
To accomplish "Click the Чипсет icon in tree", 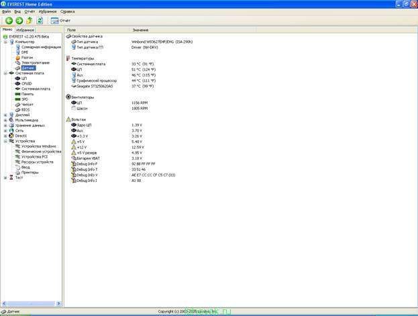I will coord(18,105).
